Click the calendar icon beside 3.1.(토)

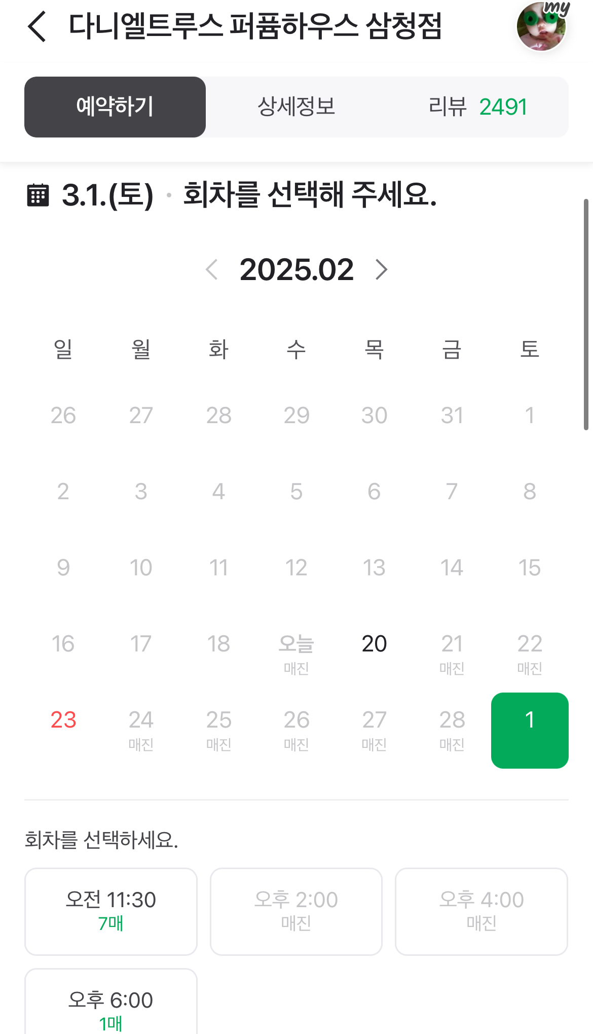coord(38,195)
